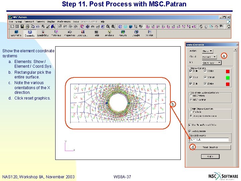241x181 pixels.
Task: Select the Centroid origin display radio
Action: pyautogui.click(x=191, y=112)
